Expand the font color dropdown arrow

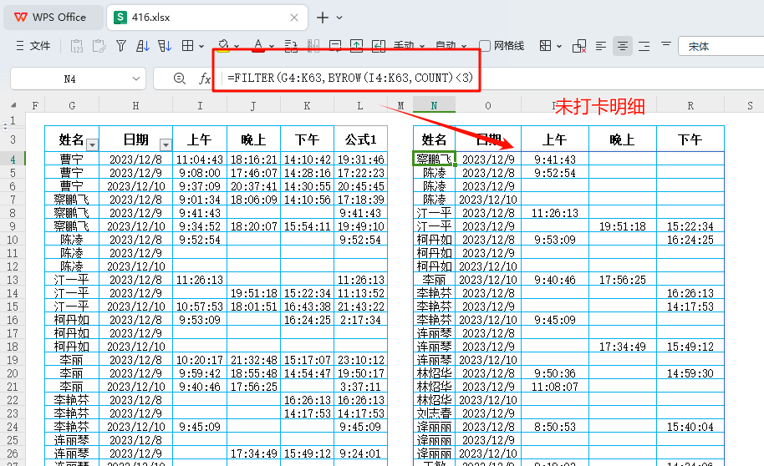tap(272, 46)
